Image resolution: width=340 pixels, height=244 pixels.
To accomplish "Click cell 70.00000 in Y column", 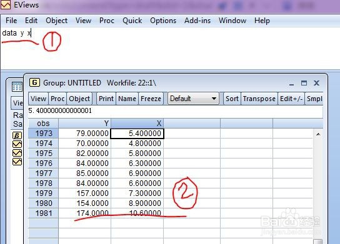I will coord(85,144).
